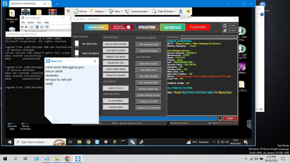The height and width of the screenshot is (163, 290).
Task: Open the Action menu in Device Manager
Action: tap(31, 22)
